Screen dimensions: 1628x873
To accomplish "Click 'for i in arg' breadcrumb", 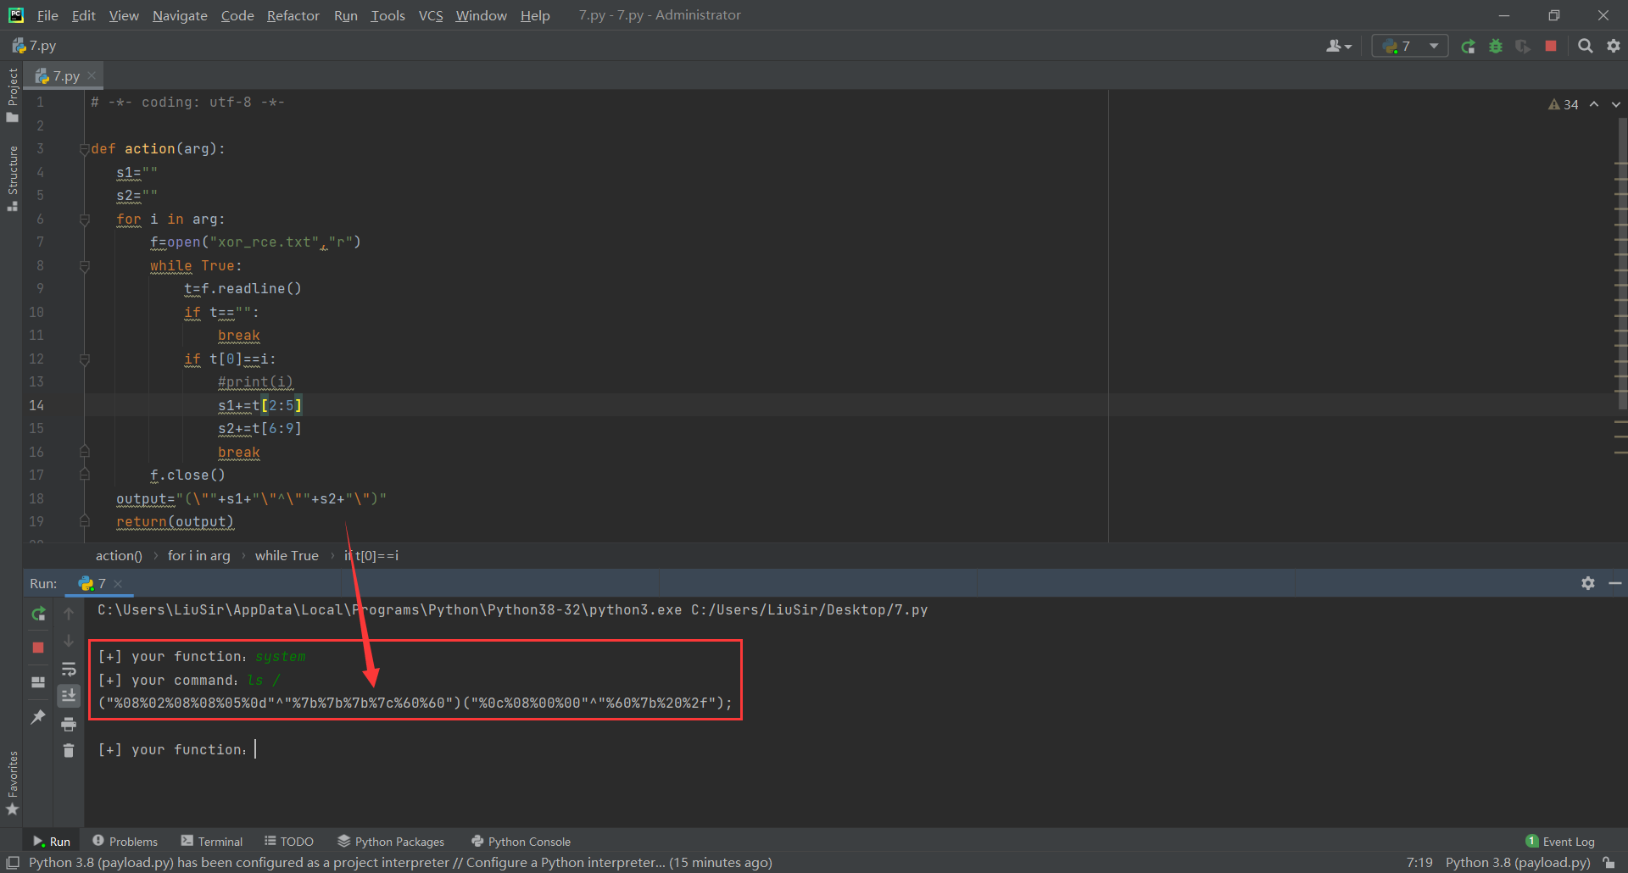I will point(199,556).
